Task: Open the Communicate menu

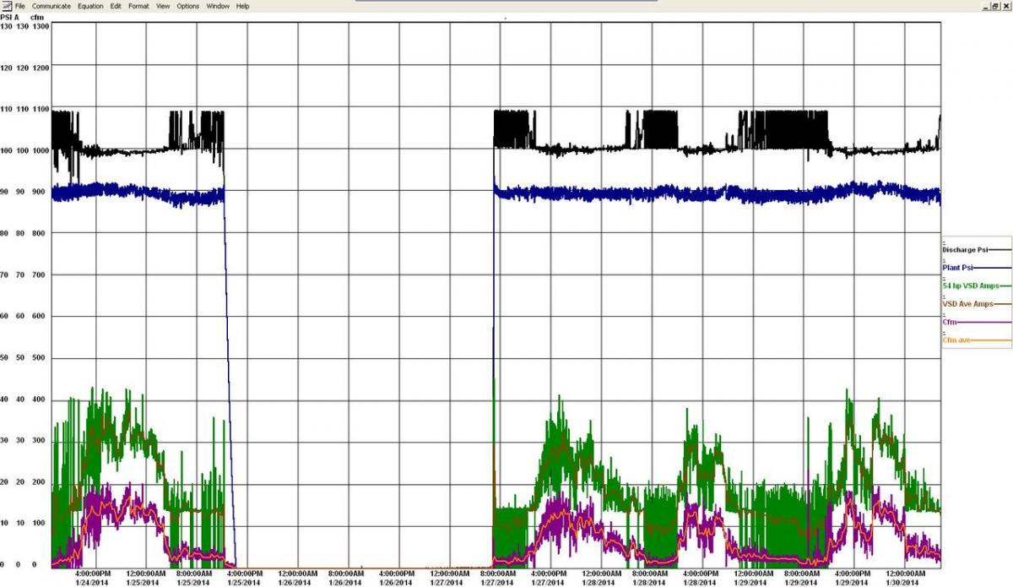Action: 51,6
